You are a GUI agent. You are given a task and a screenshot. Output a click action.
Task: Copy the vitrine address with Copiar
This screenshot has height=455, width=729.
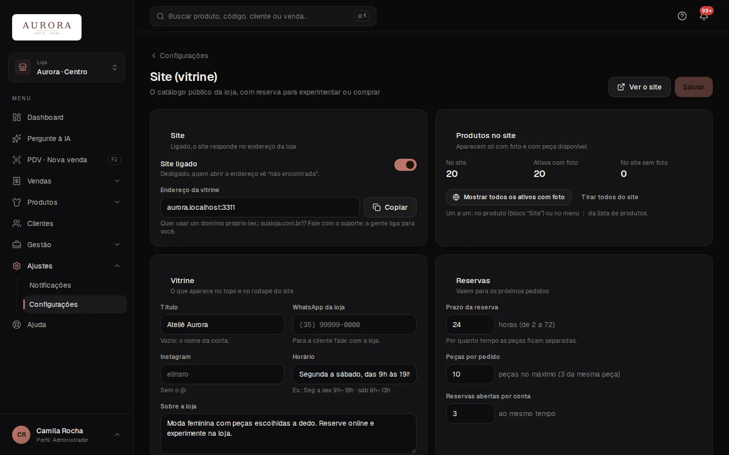[x=390, y=207]
